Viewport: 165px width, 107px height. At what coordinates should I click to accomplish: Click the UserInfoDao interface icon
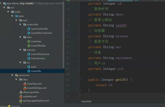click(29, 46)
